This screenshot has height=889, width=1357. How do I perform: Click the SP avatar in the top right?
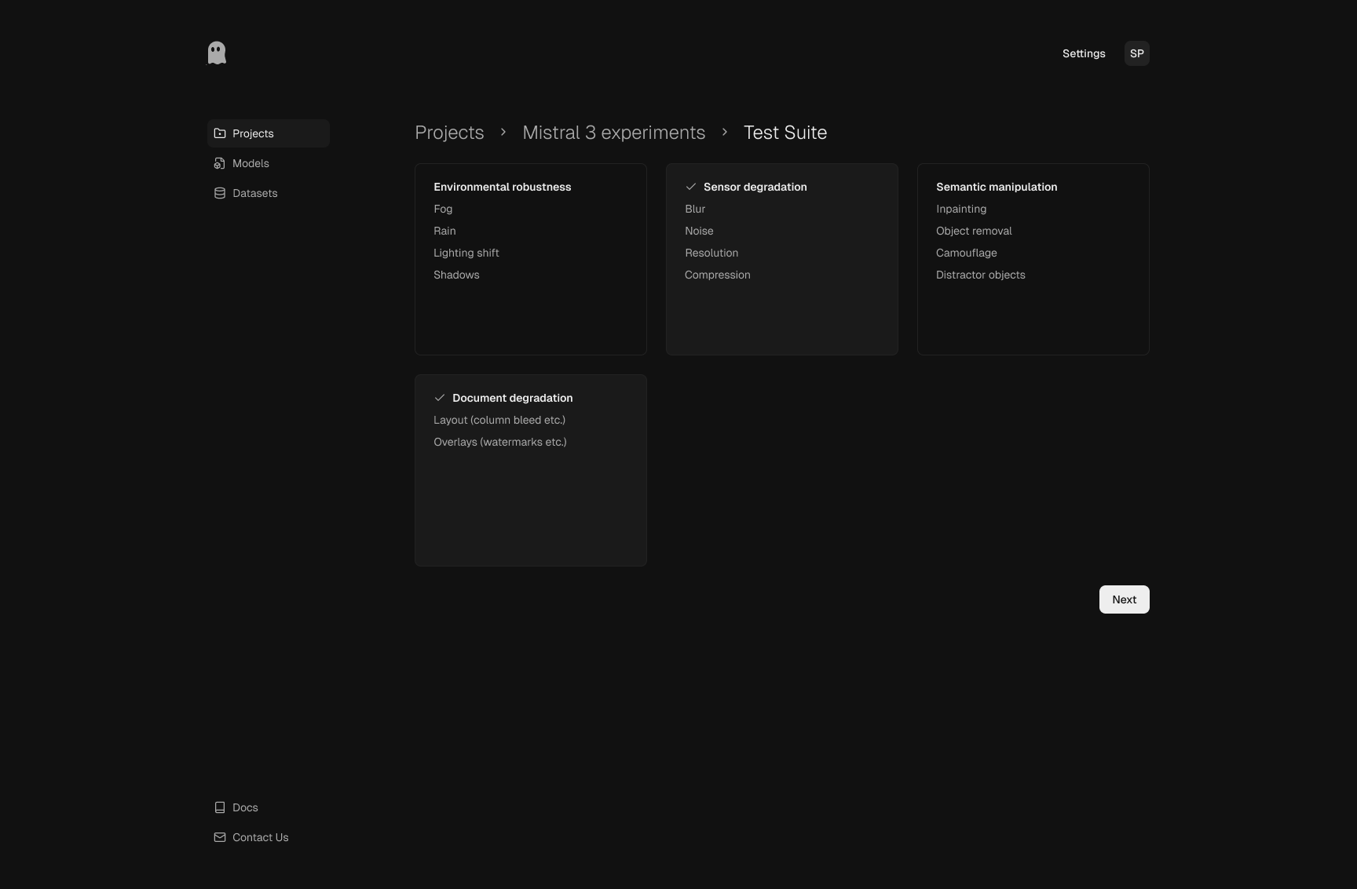(x=1136, y=53)
